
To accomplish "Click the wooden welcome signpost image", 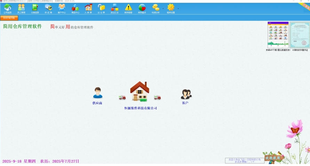I will (x=273, y=158).
